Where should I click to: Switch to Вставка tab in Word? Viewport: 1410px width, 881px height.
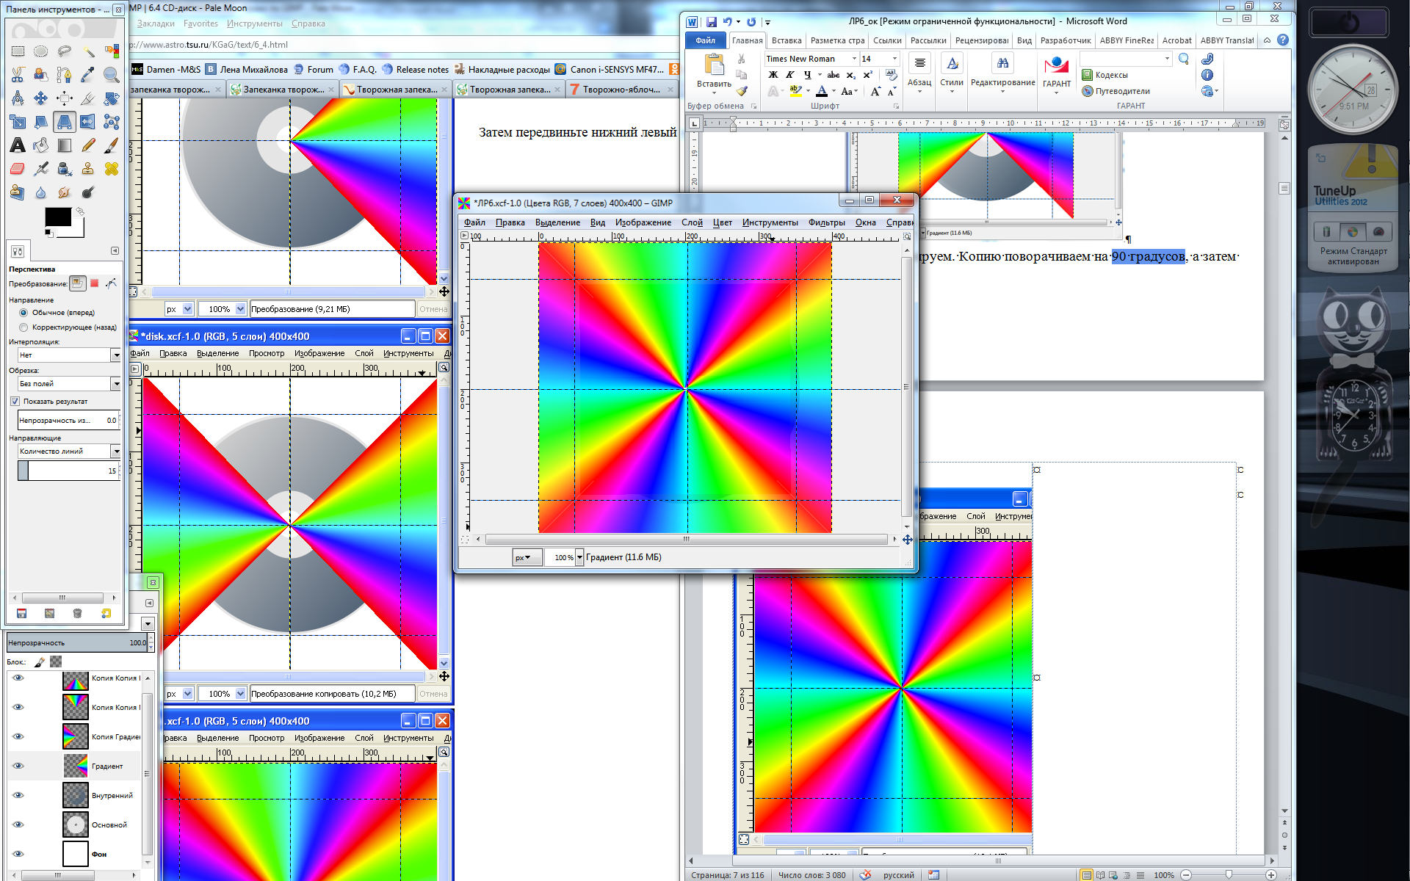click(787, 40)
